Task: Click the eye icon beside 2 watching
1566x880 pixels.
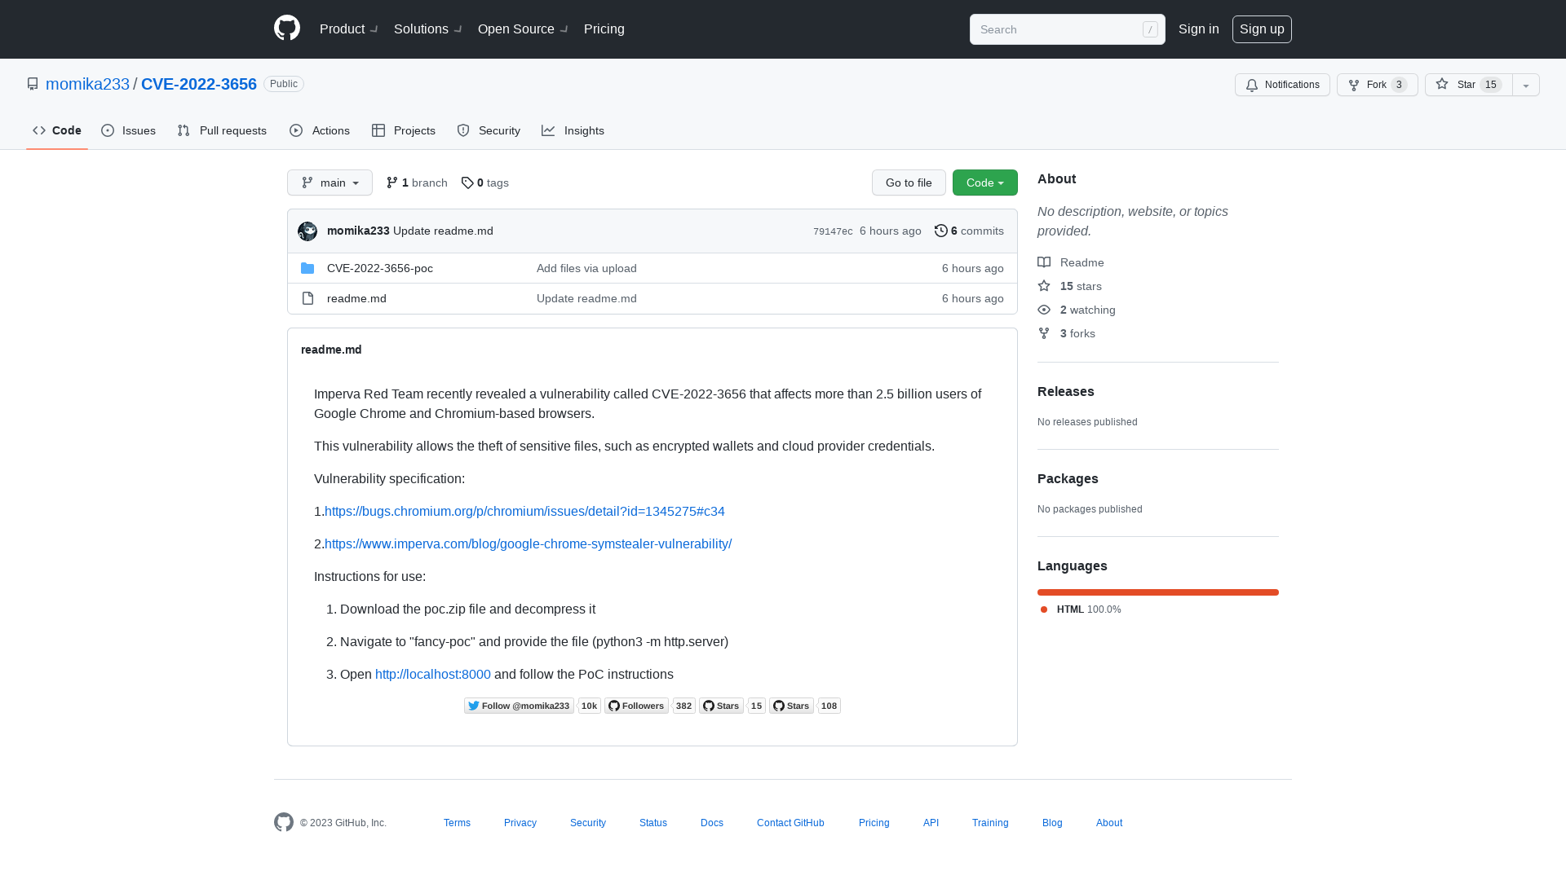Action: point(1044,310)
